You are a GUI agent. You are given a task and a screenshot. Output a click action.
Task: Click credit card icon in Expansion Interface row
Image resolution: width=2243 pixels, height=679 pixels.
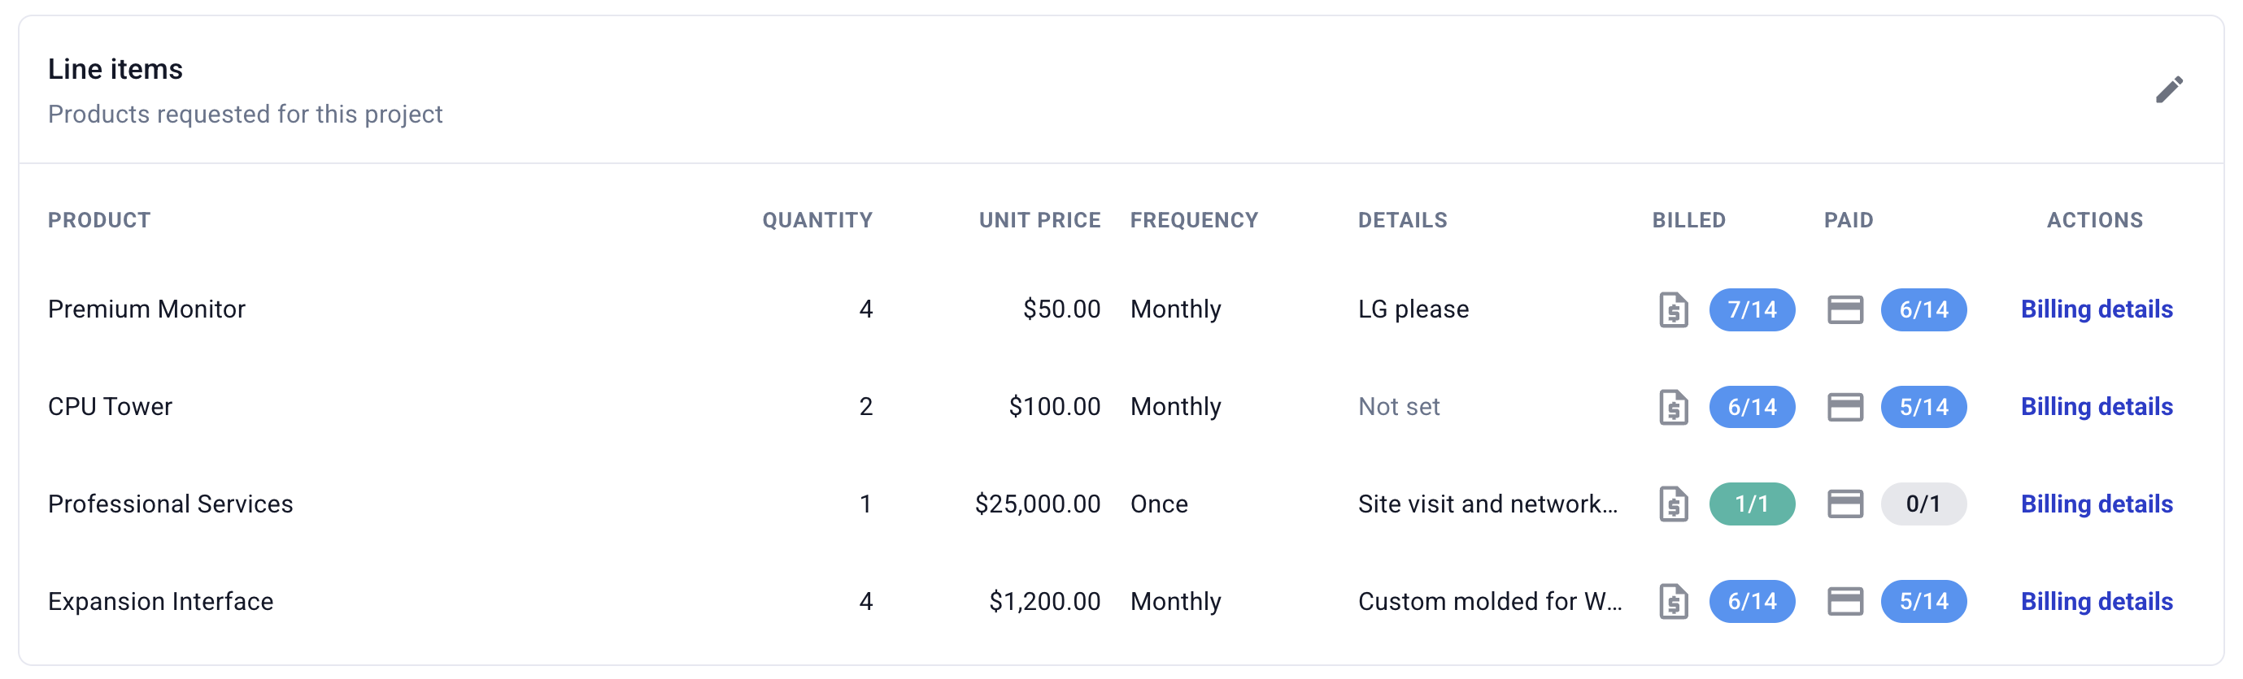pyautogui.click(x=1845, y=602)
